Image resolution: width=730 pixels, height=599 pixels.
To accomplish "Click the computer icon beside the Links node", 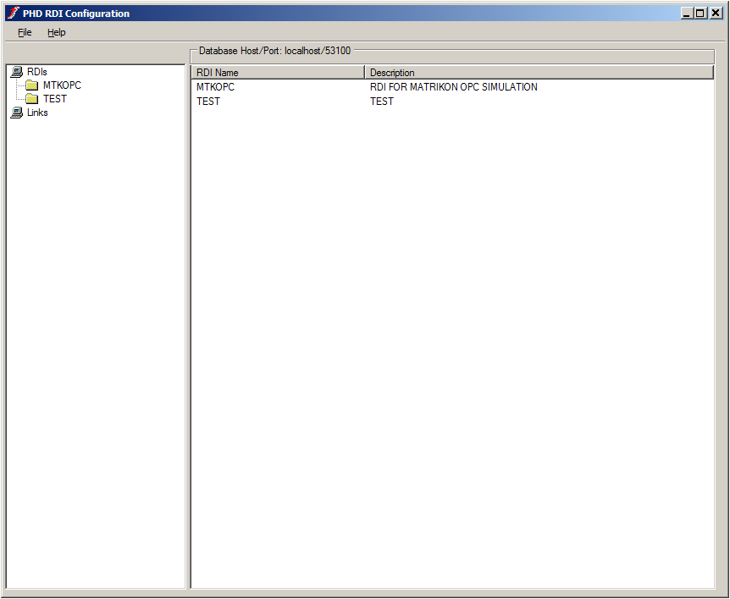I will click(x=17, y=112).
